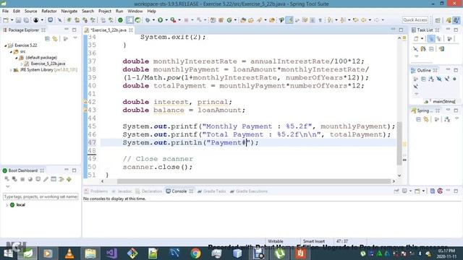This screenshot has width=463, height=260.
Task: Open File Explorer from the taskbar
Action: [90, 253]
